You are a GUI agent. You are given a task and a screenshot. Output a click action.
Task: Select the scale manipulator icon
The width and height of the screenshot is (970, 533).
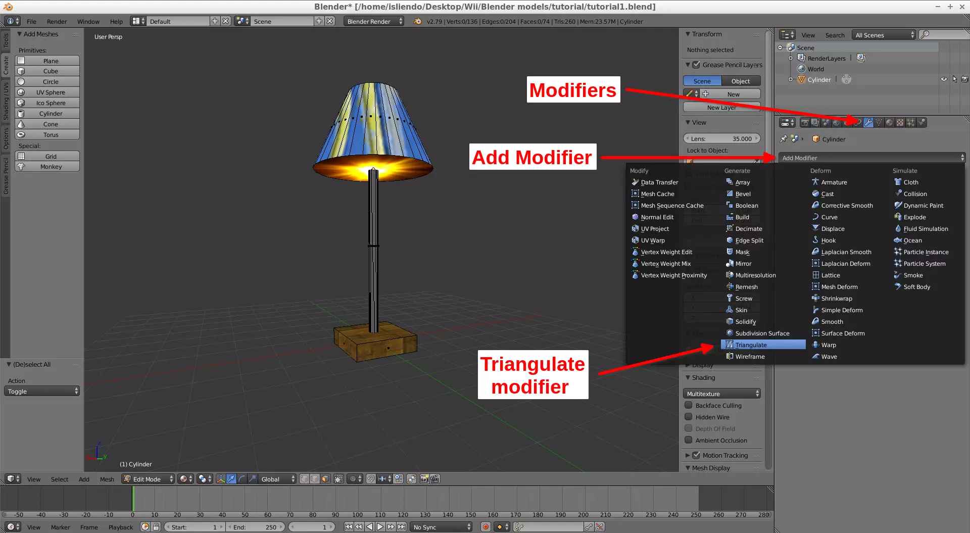point(252,479)
